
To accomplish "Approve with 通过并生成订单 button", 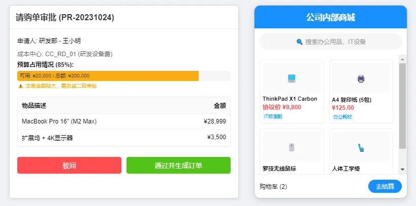I will (x=178, y=166).
